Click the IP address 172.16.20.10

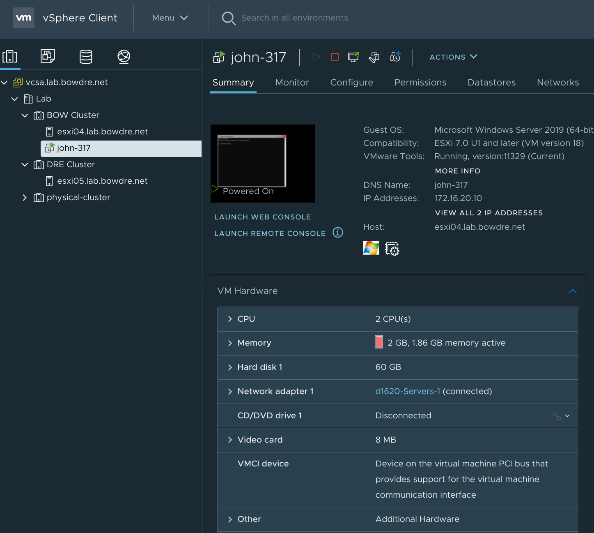458,198
